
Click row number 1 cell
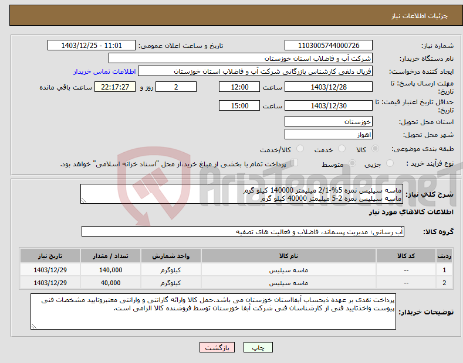[444, 270]
